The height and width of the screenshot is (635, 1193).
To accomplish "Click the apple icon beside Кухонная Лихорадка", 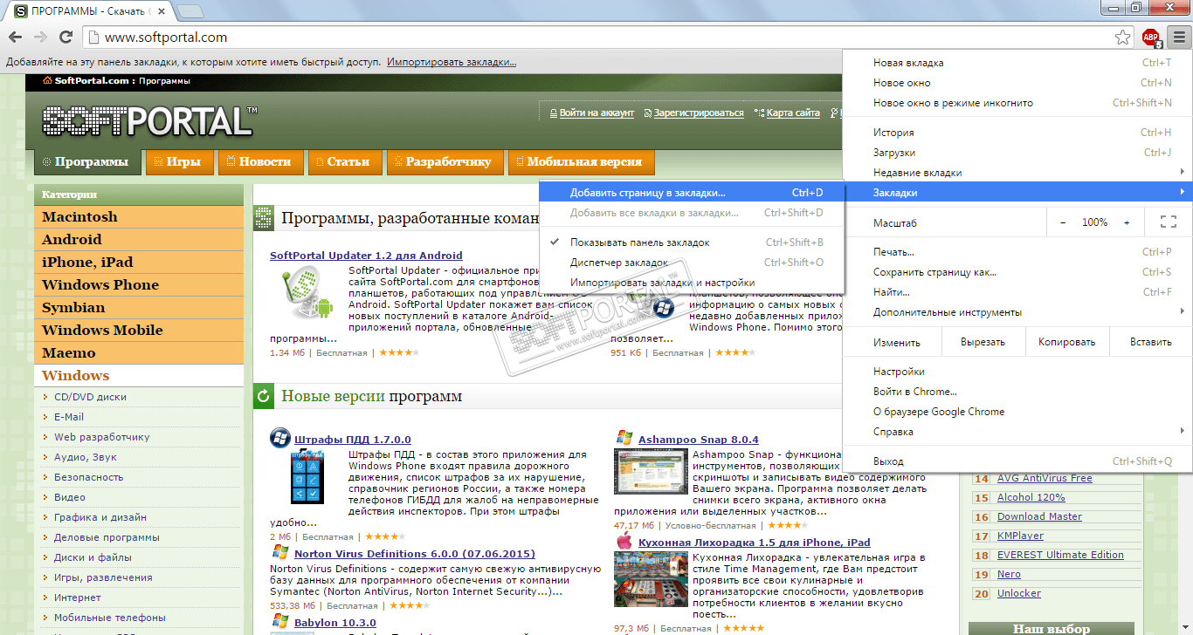I will pyautogui.click(x=624, y=542).
